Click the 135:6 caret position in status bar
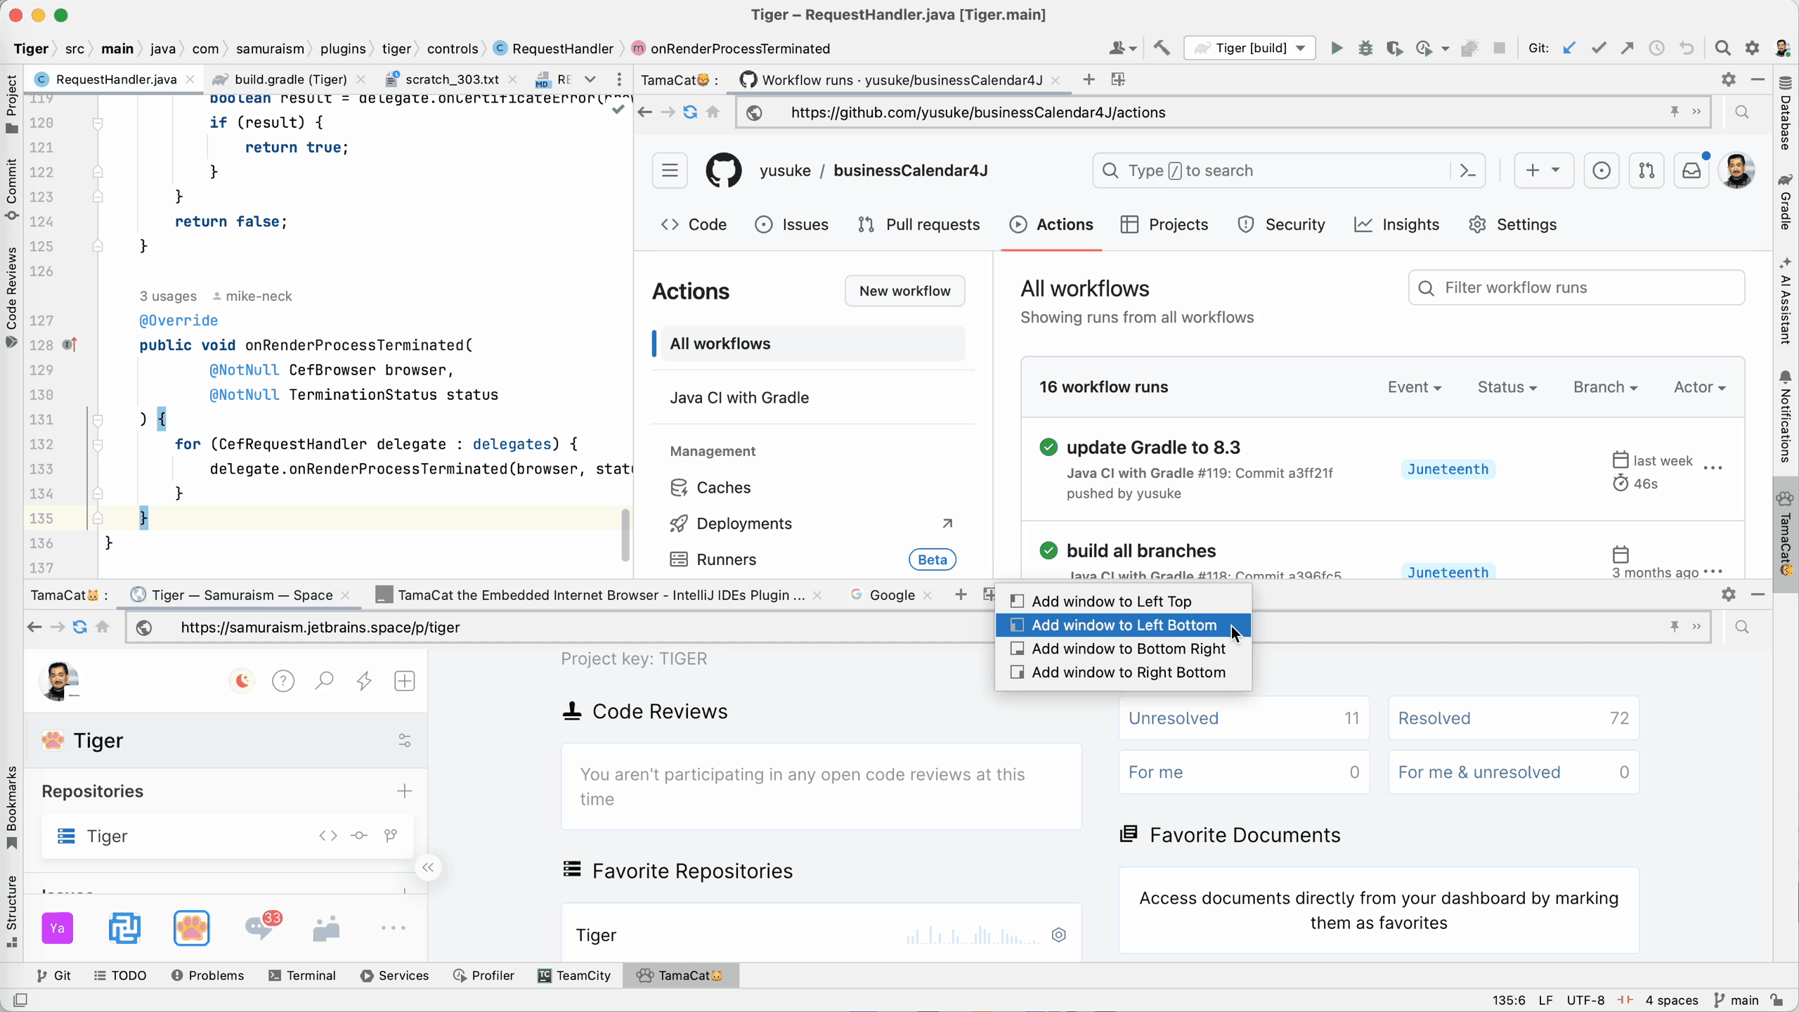Screen dimensions: 1799x1012 1509,1000
